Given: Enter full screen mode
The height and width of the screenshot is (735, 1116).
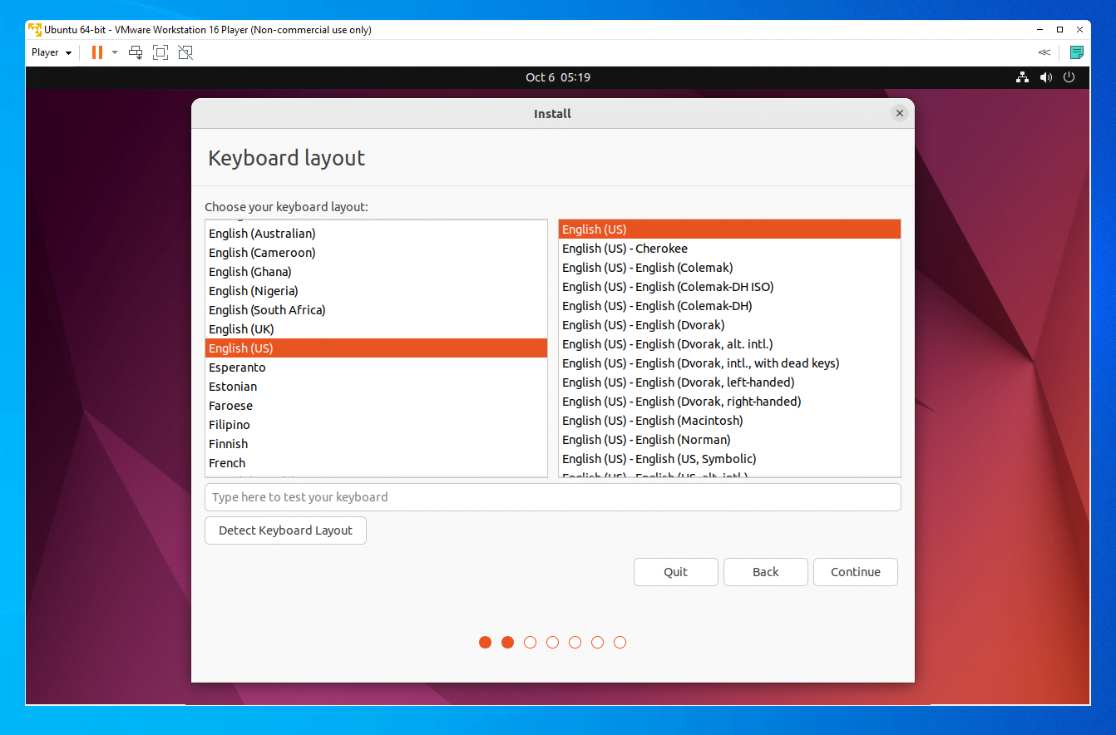Looking at the screenshot, I should pos(160,52).
